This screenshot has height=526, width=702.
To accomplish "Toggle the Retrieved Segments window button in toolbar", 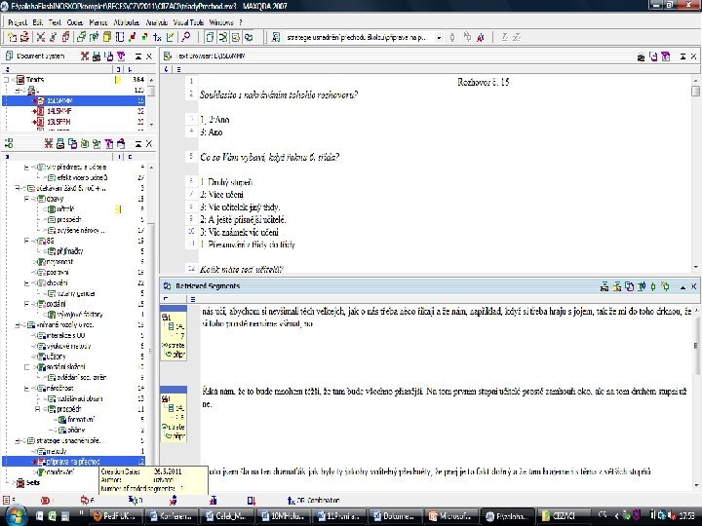I will click(x=249, y=37).
